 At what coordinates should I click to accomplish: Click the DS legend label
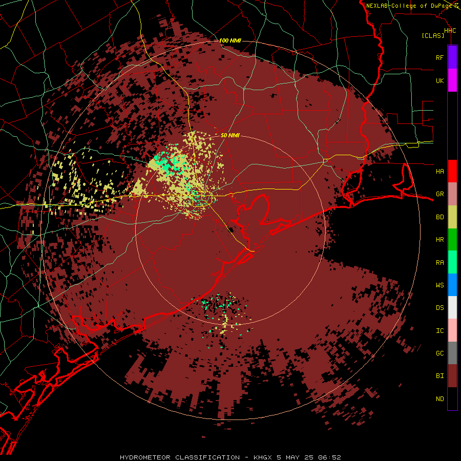[439, 308]
